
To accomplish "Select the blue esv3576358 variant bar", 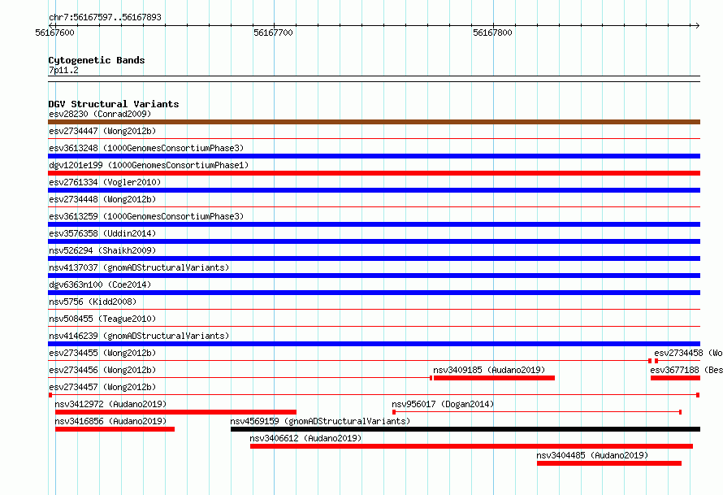I will point(374,241).
